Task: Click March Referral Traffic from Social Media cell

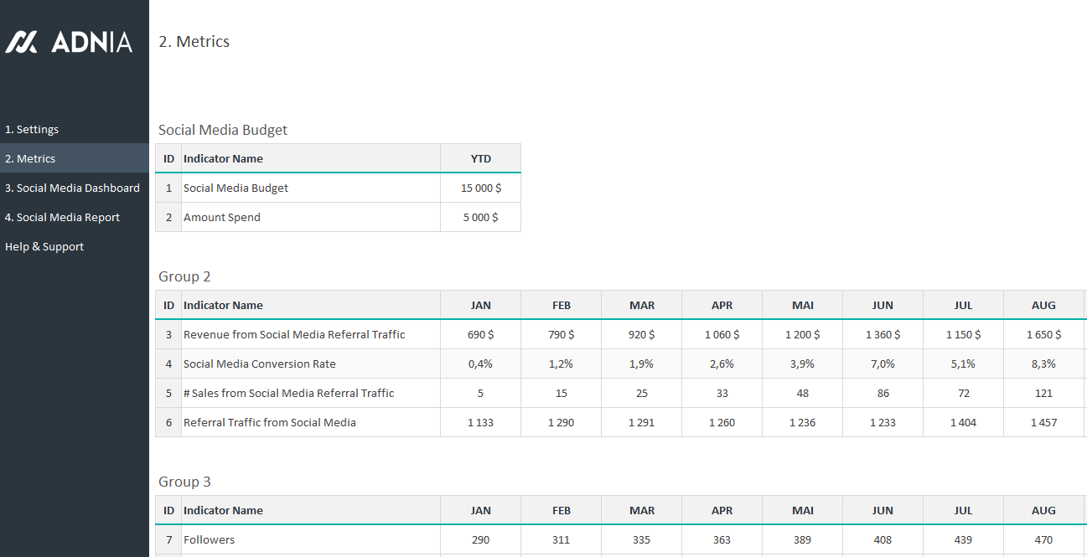Action: (x=641, y=423)
